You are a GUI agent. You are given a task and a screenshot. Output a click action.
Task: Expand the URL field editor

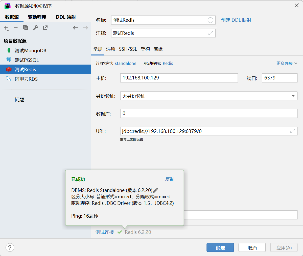293,131
